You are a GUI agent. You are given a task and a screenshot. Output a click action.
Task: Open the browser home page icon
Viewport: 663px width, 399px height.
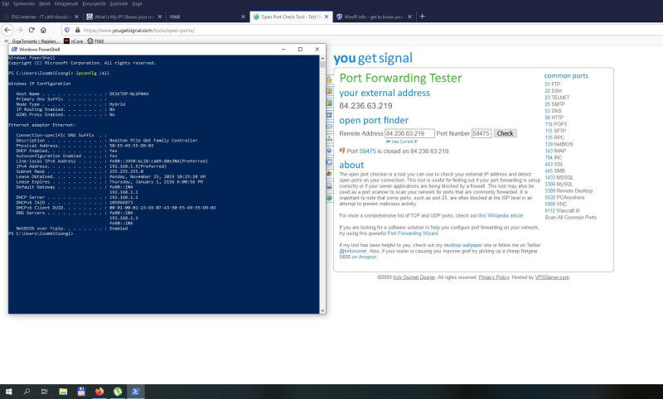43,30
